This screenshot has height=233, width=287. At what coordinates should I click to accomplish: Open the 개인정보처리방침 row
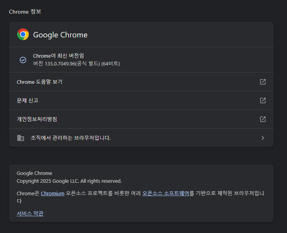141,119
